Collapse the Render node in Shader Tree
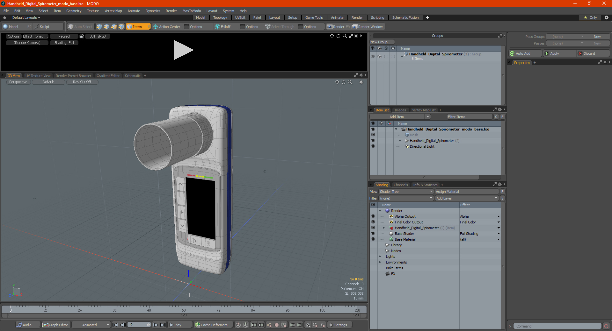 coord(380,211)
